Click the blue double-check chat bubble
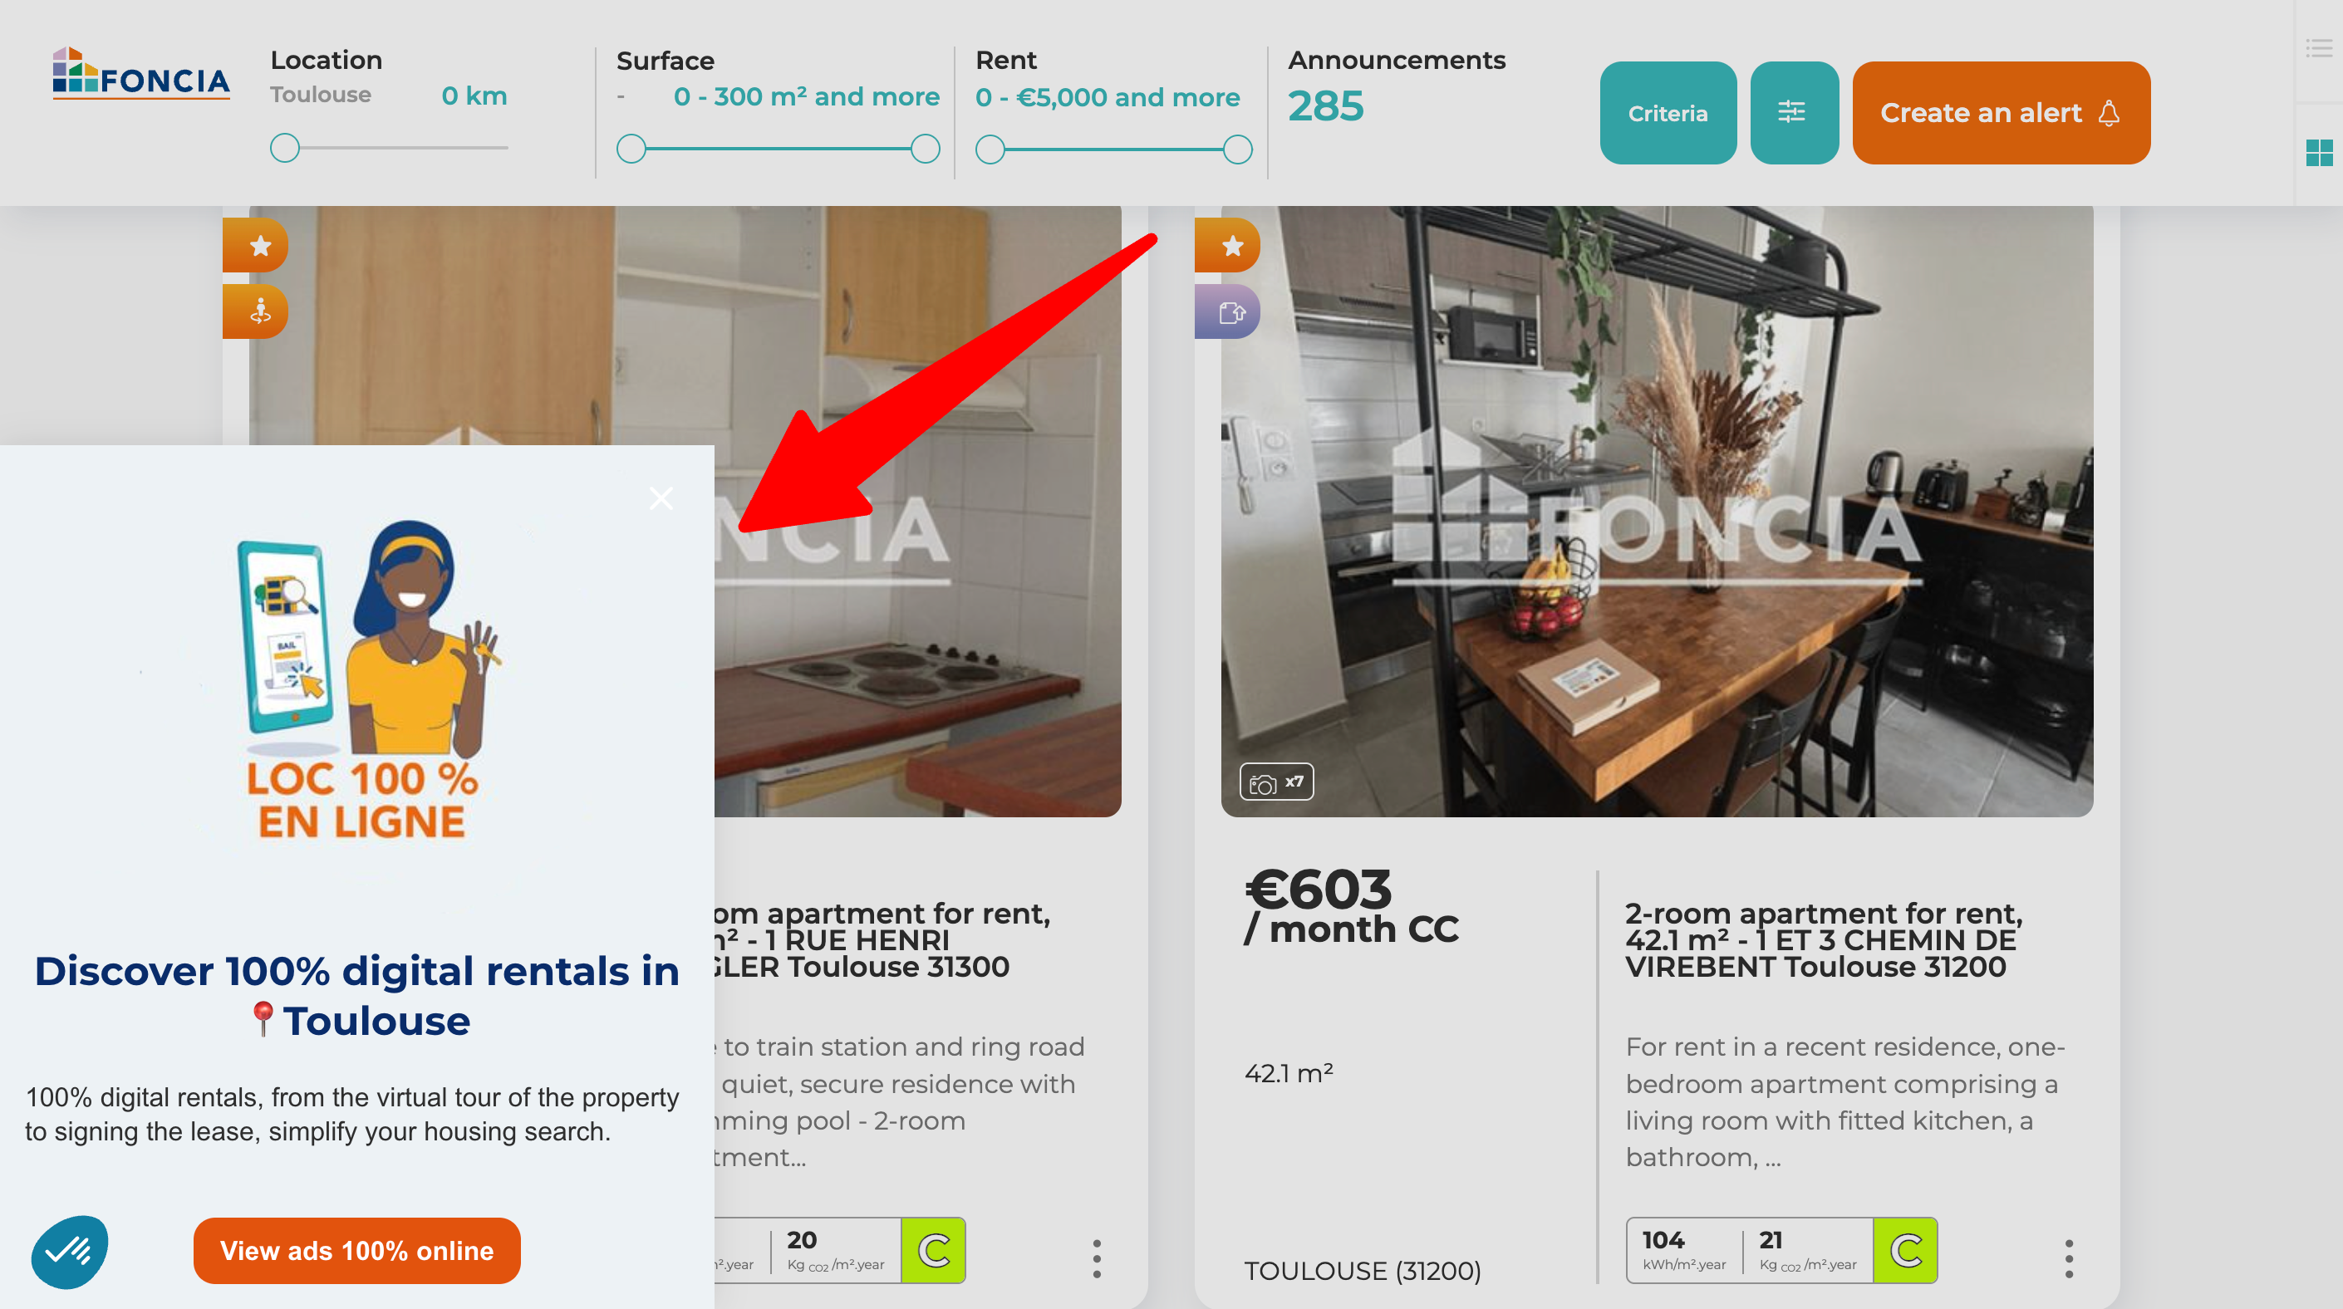This screenshot has height=1309, width=2343. coord(69,1253)
